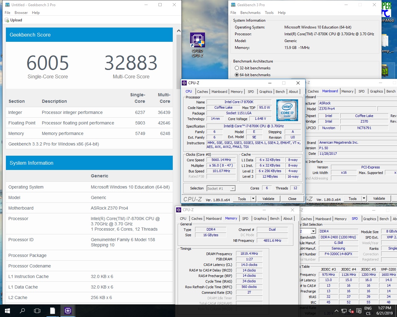Click the Integer multi-core score 36439
This screenshot has width=397, height=317.
click(x=164, y=112)
